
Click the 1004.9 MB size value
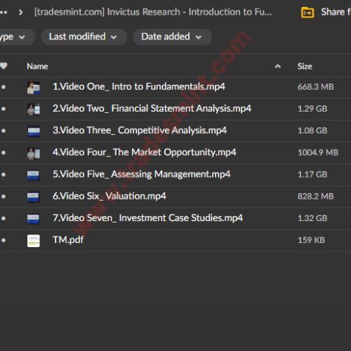[x=318, y=152]
